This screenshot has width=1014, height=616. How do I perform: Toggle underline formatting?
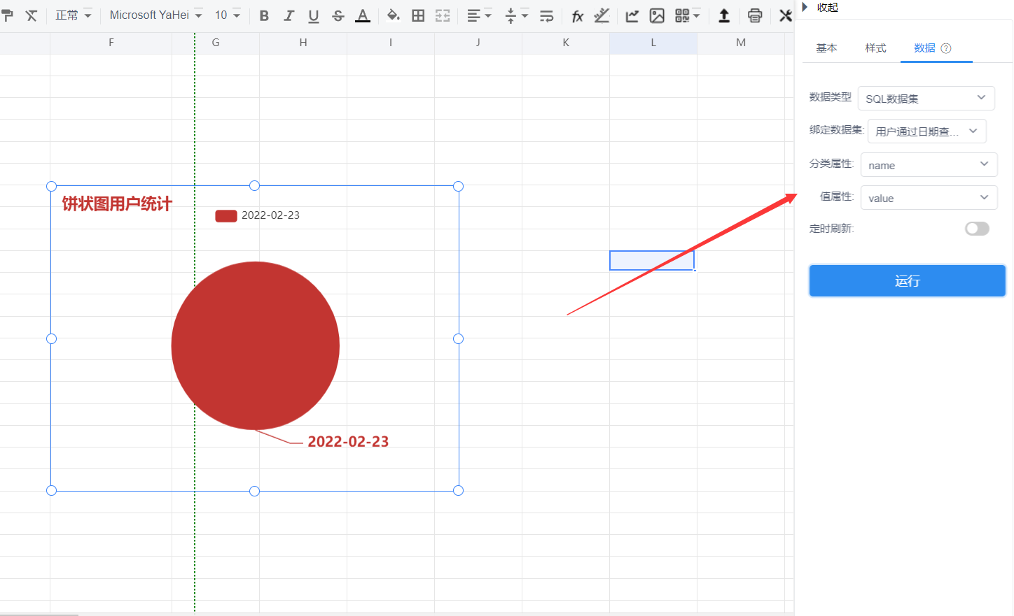313,15
